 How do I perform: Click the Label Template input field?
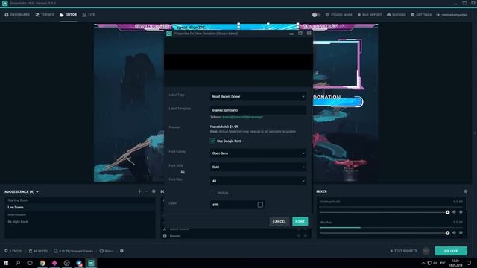click(x=258, y=110)
